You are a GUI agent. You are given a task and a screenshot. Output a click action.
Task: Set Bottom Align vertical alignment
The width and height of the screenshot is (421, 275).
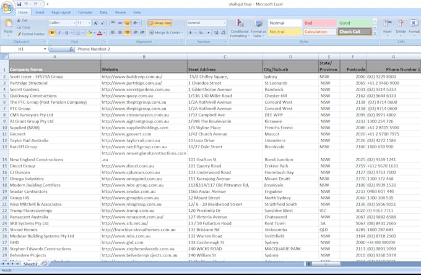click(128, 23)
